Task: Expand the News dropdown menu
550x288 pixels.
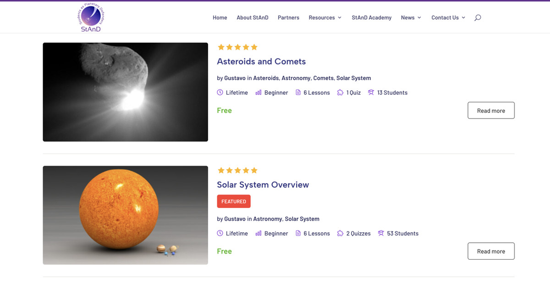Action: point(411,18)
